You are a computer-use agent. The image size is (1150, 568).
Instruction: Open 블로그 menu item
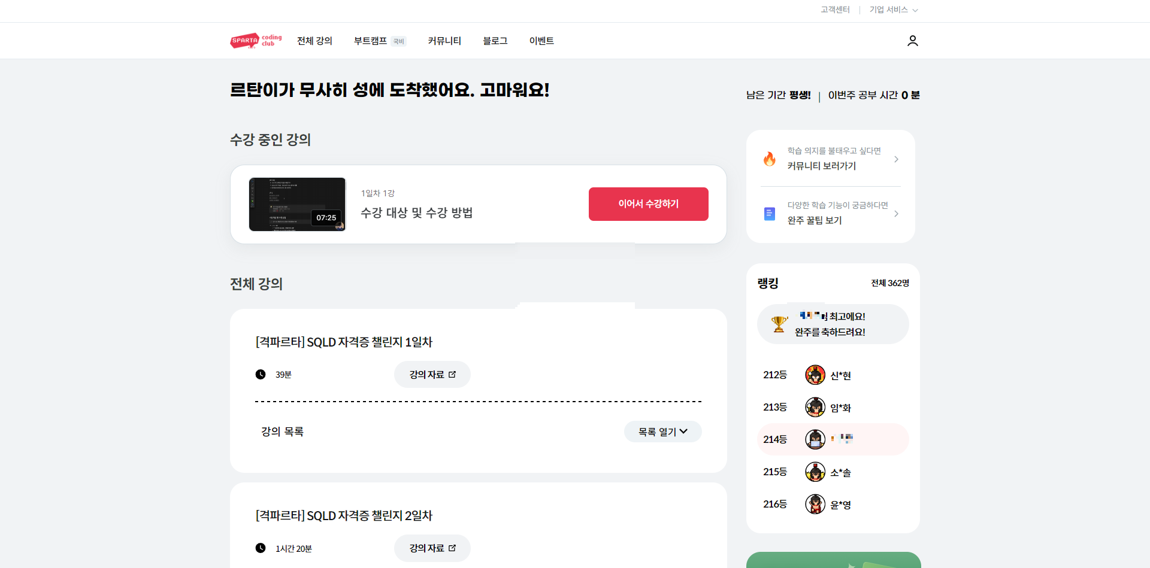point(495,41)
